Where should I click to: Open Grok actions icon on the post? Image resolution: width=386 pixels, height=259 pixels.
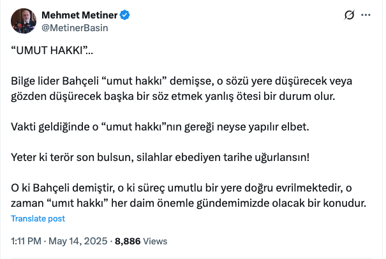click(x=349, y=15)
